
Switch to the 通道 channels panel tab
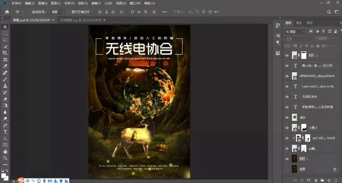[299, 23]
